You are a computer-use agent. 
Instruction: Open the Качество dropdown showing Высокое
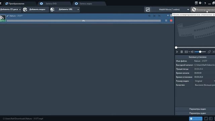pyautogui.click(x=205, y=85)
